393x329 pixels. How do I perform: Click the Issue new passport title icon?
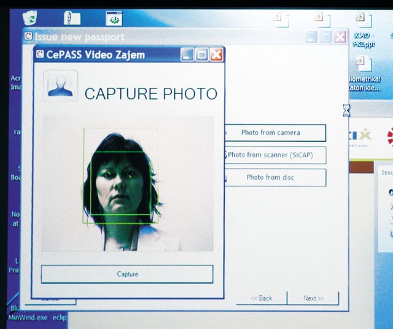point(28,36)
